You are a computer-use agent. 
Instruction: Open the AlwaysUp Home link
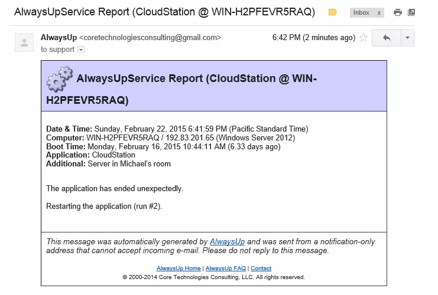click(x=179, y=268)
